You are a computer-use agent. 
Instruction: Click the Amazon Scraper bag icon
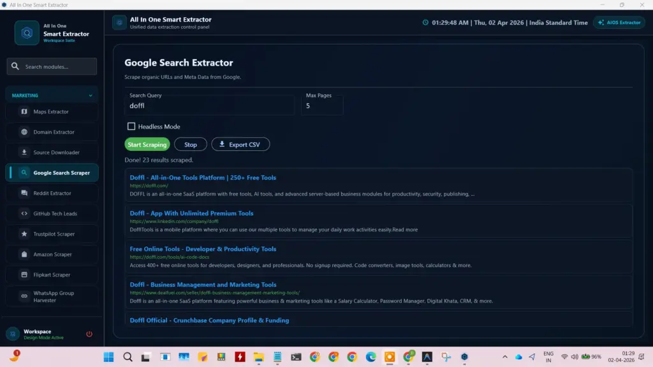pyautogui.click(x=24, y=254)
